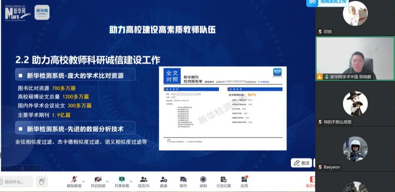The width and height of the screenshot is (395, 192).
Task: Click the raise-hand reaction icon
Action: pos(41,181)
